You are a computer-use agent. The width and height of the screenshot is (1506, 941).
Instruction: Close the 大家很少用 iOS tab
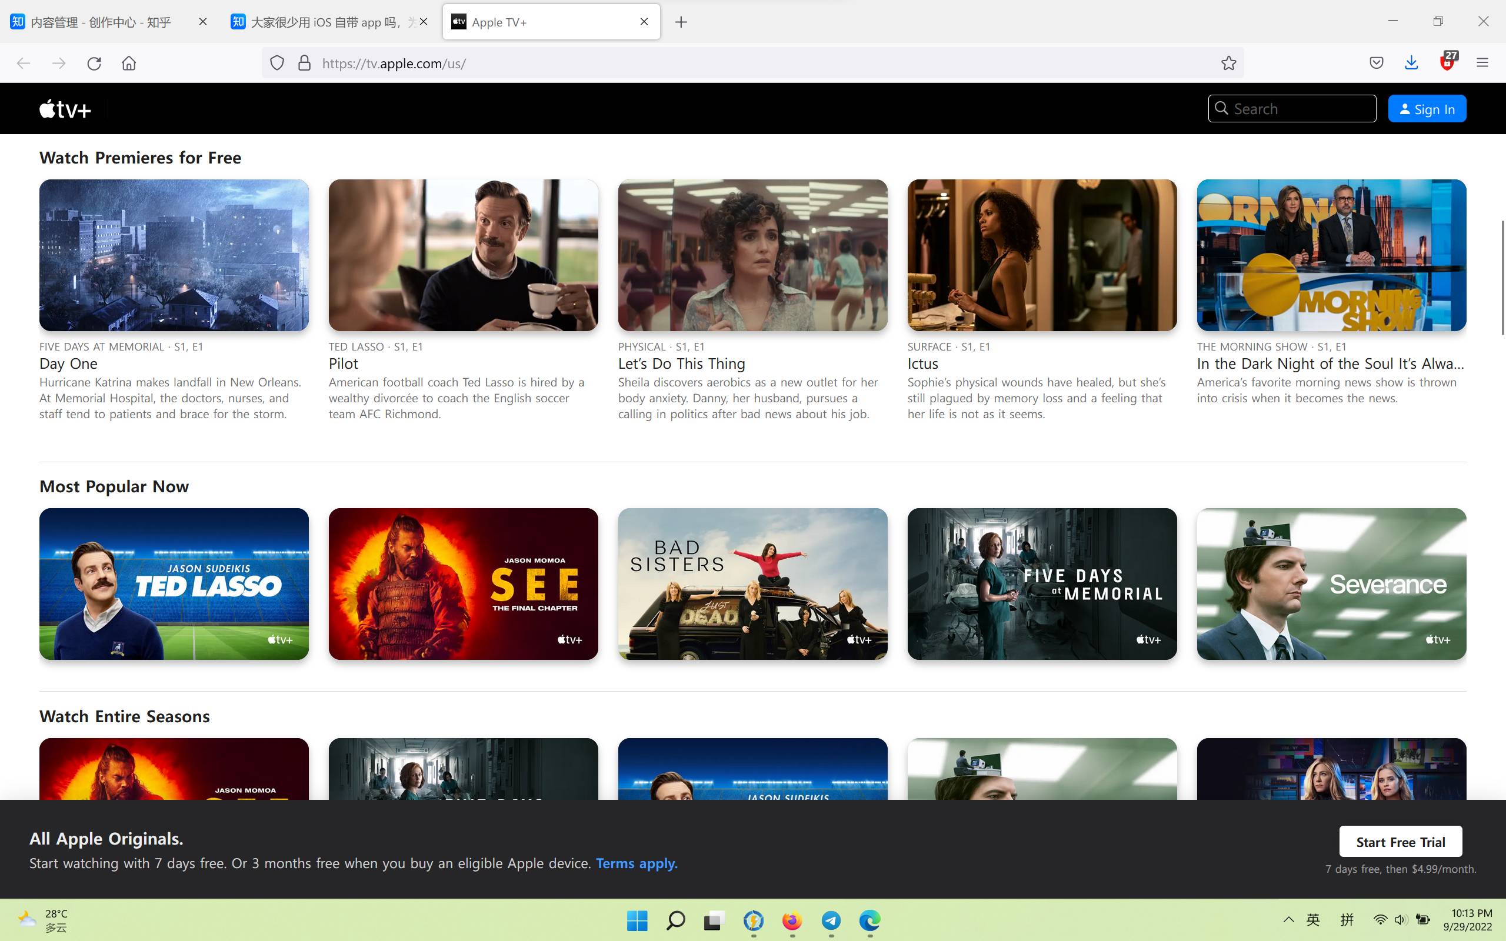point(424,22)
